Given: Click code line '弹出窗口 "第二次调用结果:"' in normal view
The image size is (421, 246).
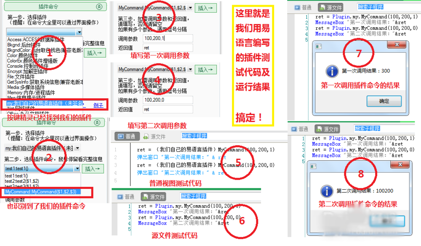Looking at the screenshot, I should tap(181, 173).
